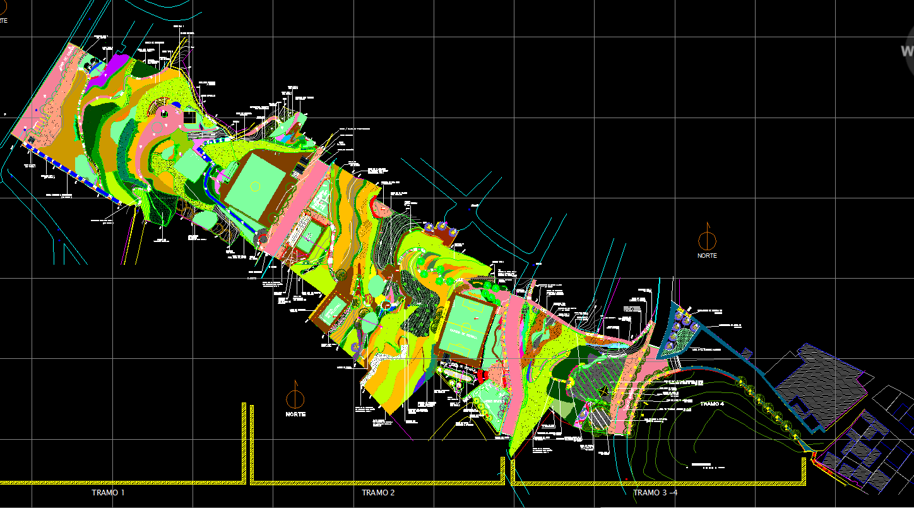Click the TRAMO 2 label text

click(378, 492)
